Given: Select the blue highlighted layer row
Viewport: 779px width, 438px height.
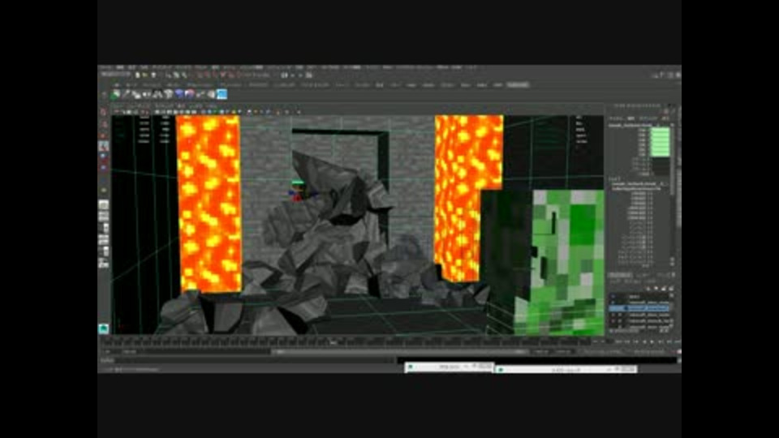Looking at the screenshot, I should pos(639,308).
